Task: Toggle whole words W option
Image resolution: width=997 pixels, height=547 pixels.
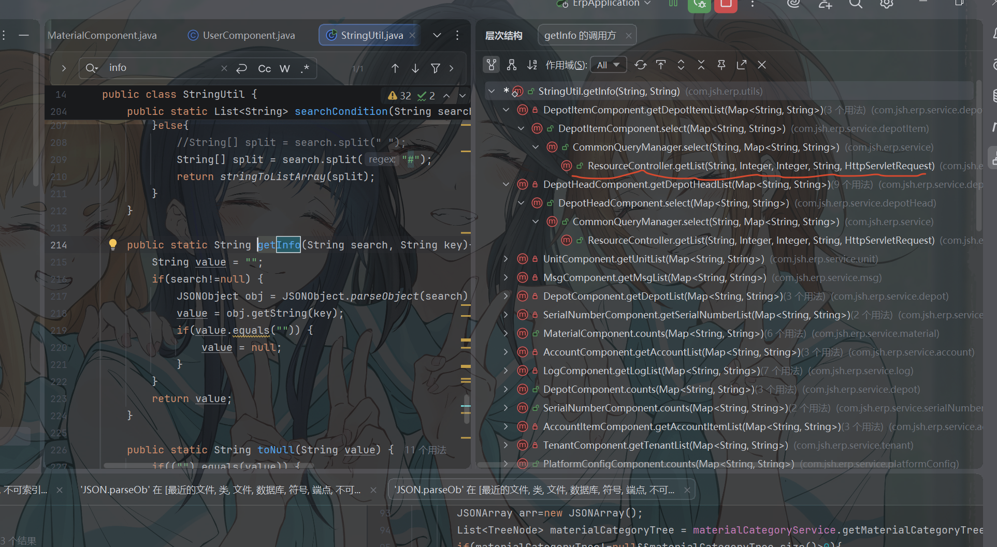Action: [x=285, y=68]
